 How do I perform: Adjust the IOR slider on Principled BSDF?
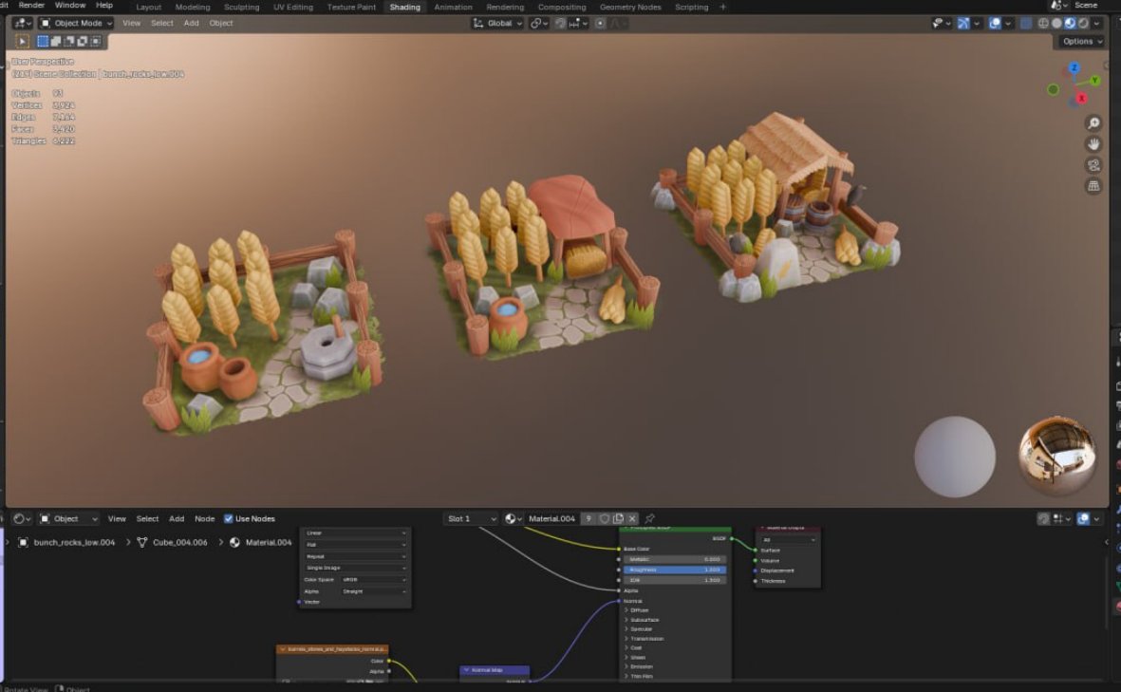(x=674, y=581)
